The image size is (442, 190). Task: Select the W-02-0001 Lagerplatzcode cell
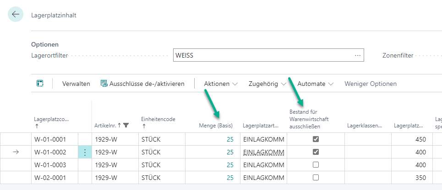(54, 178)
